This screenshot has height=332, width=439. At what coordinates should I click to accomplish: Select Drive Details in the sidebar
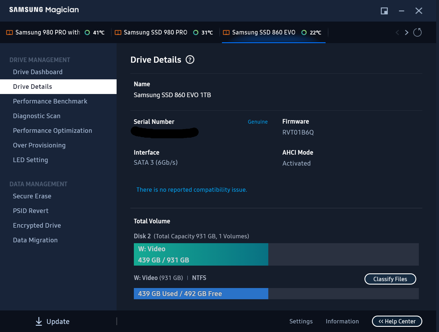point(58,87)
